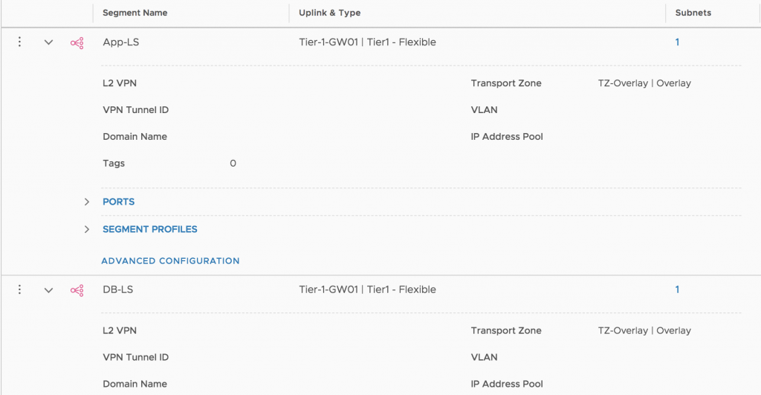The image size is (761, 395).
Task: Expand the PORTS section chevron
Action: point(86,202)
